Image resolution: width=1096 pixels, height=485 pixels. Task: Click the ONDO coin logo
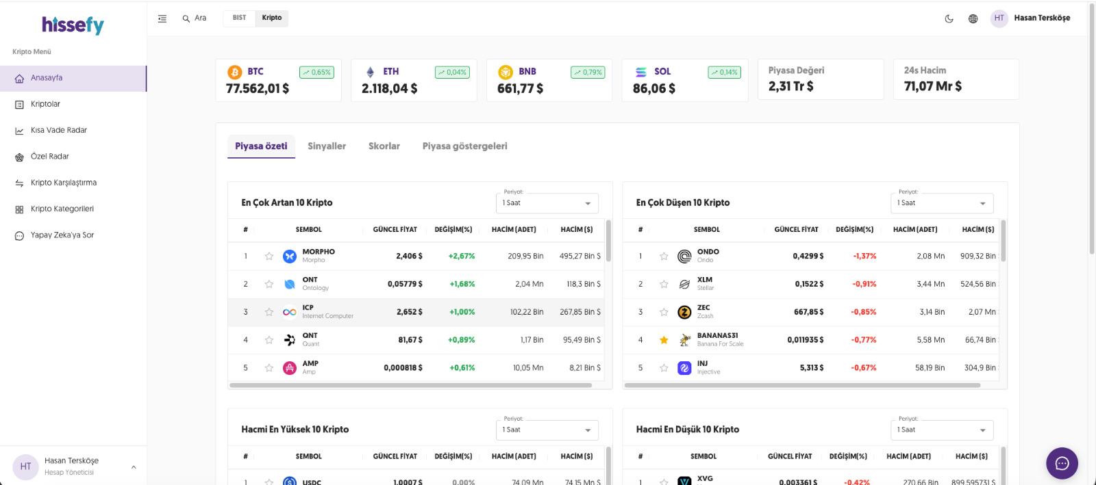(684, 256)
